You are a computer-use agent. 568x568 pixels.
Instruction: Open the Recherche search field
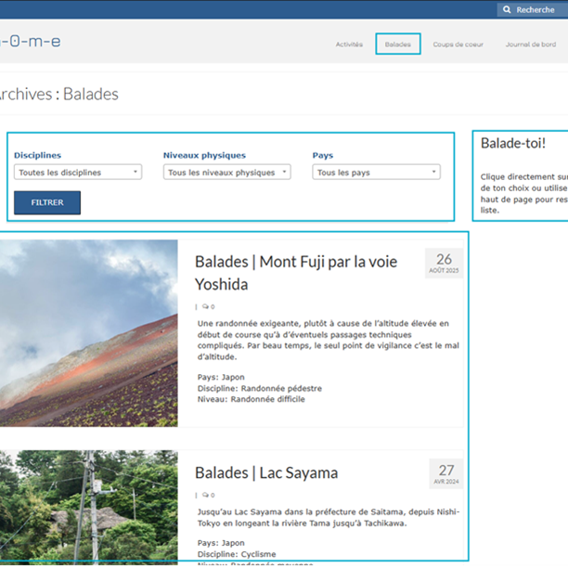click(533, 10)
